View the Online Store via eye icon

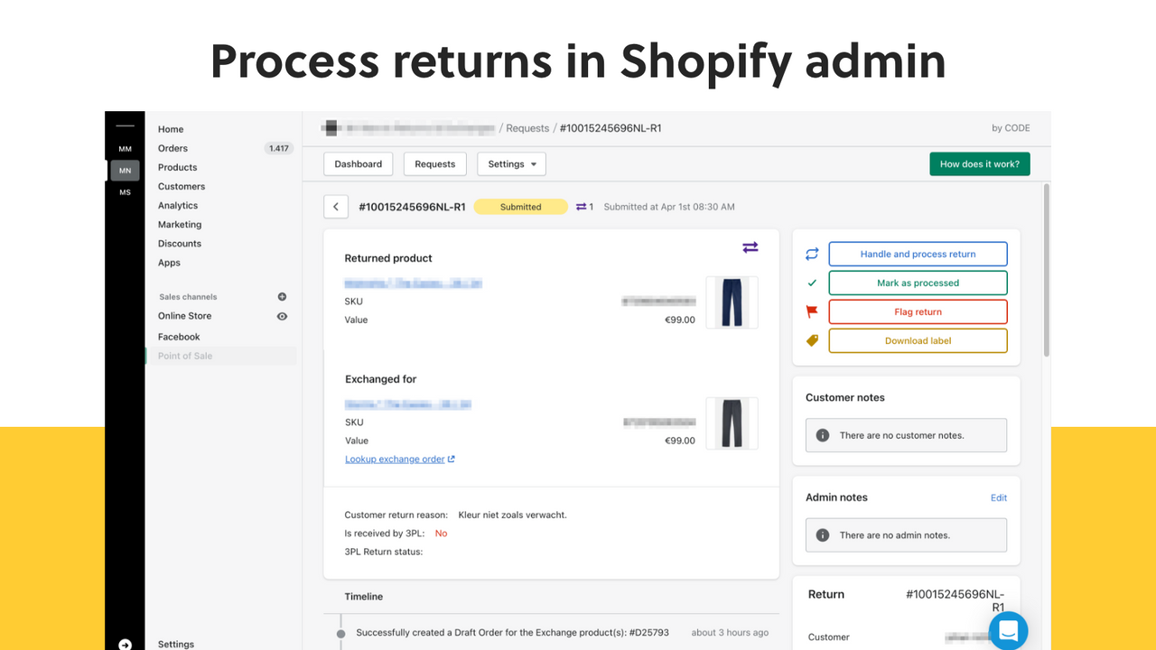282,316
